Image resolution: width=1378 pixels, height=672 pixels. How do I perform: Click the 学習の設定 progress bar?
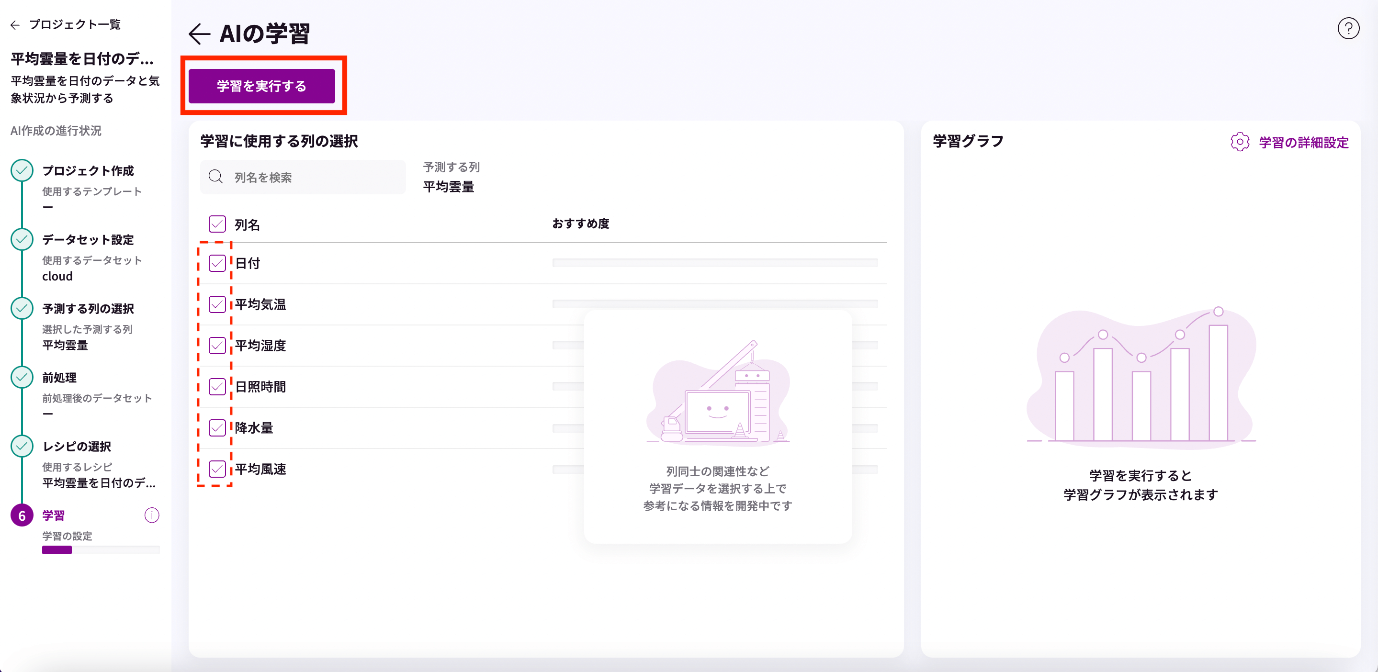(x=101, y=550)
